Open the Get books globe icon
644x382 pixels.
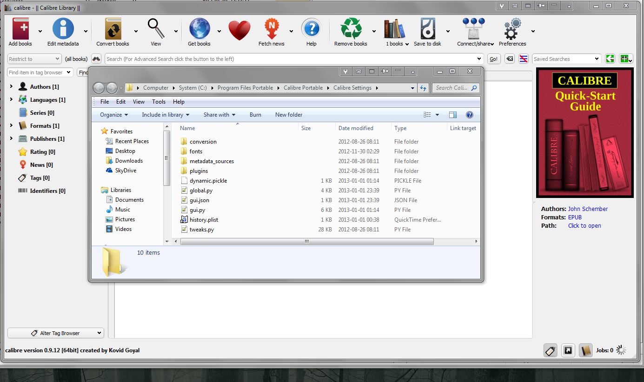[199, 29]
